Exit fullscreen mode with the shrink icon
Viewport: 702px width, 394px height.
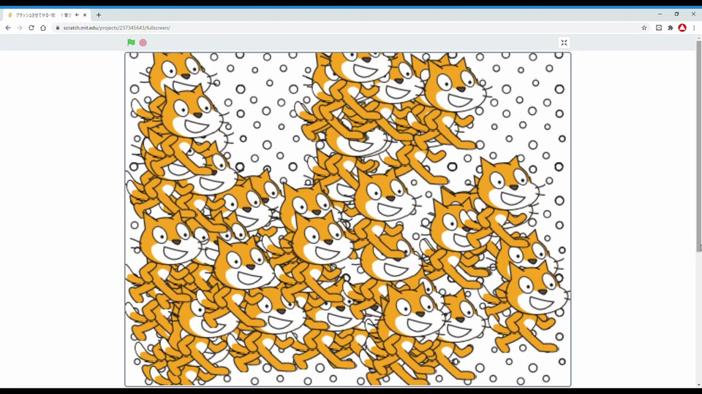564,42
